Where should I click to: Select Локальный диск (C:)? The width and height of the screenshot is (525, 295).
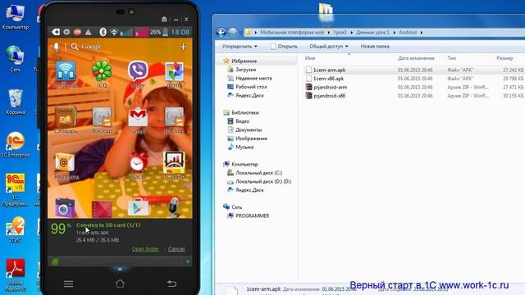click(x=259, y=173)
